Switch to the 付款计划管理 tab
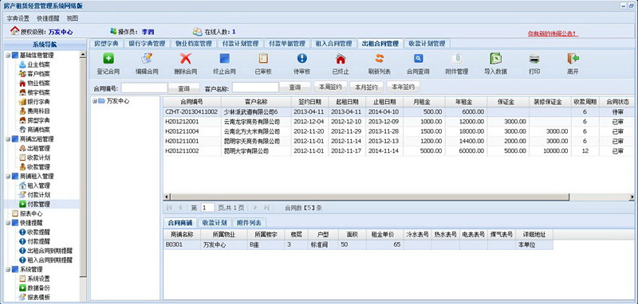The image size is (638, 304). [240, 44]
